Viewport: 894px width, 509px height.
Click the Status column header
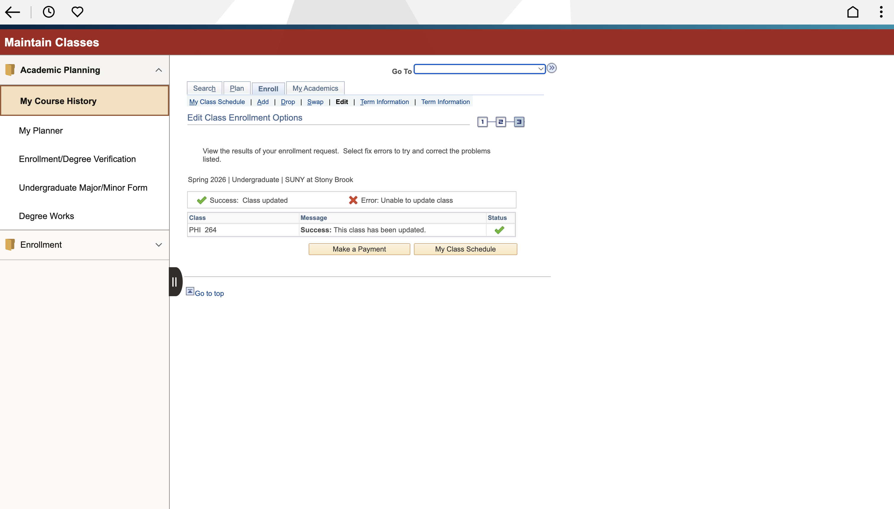coord(497,218)
